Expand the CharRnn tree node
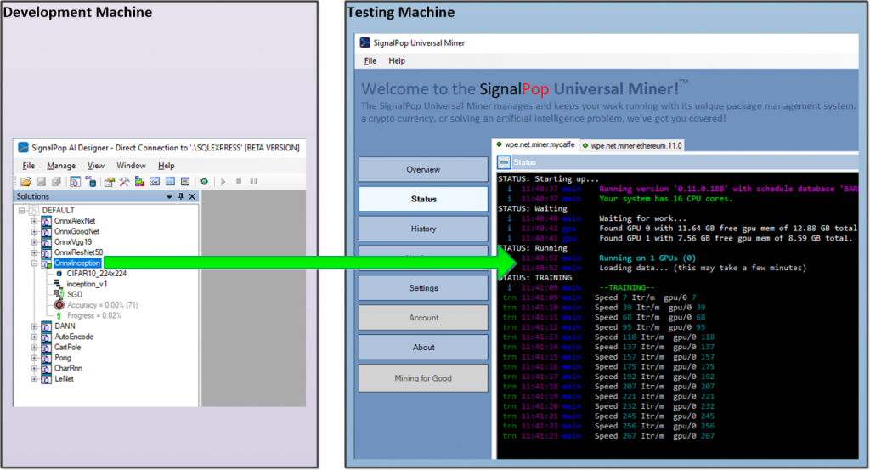Image resolution: width=870 pixels, height=470 pixels. coord(34,369)
